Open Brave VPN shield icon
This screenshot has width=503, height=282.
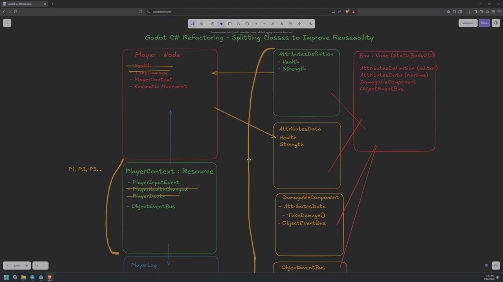point(493,12)
